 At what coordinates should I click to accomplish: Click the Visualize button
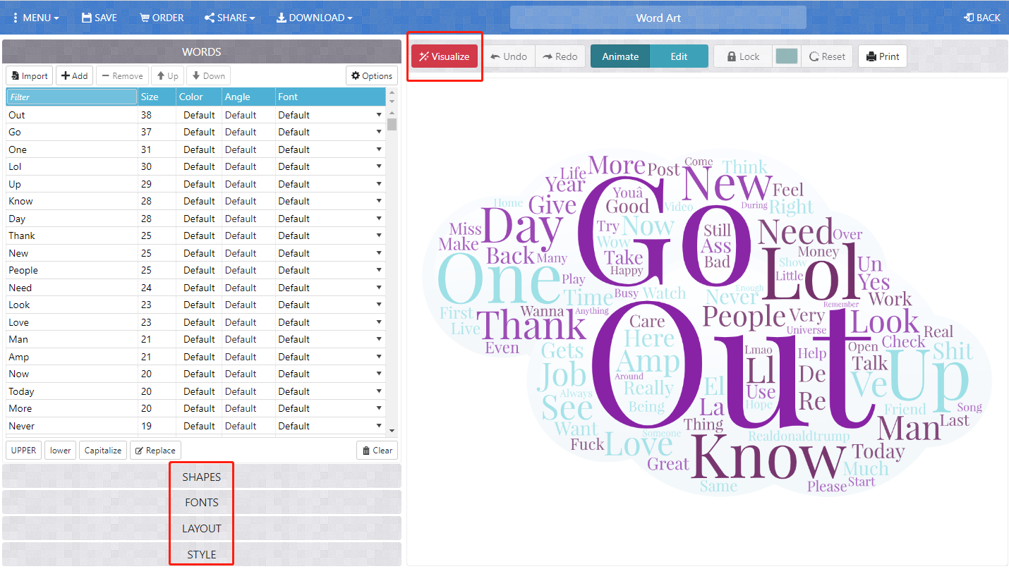pos(445,56)
